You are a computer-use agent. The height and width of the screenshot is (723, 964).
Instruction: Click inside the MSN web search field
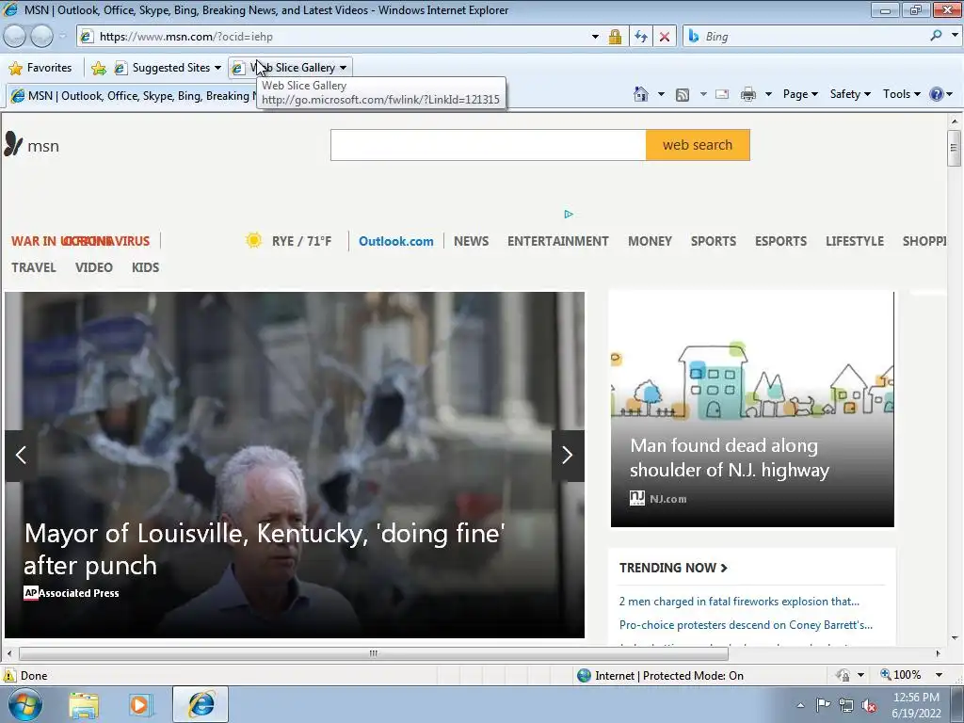coord(489,145)
